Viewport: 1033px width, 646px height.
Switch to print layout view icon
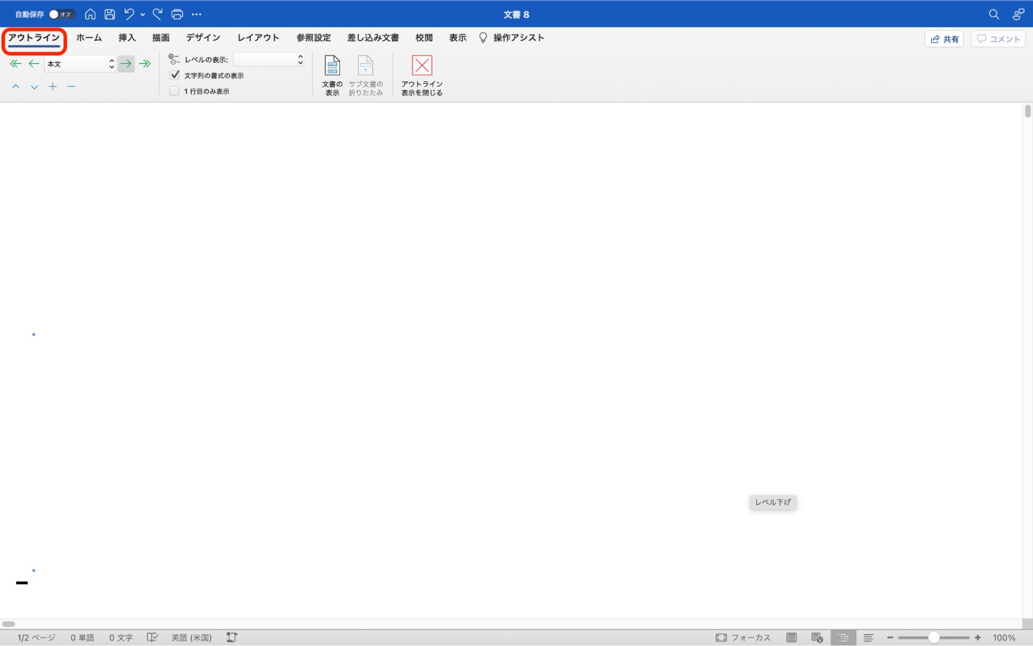tap(792, 638)
